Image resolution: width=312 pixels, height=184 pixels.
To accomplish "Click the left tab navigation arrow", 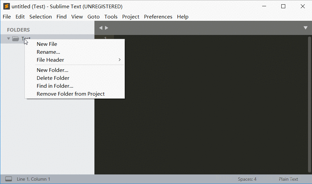I will point(101,28).
